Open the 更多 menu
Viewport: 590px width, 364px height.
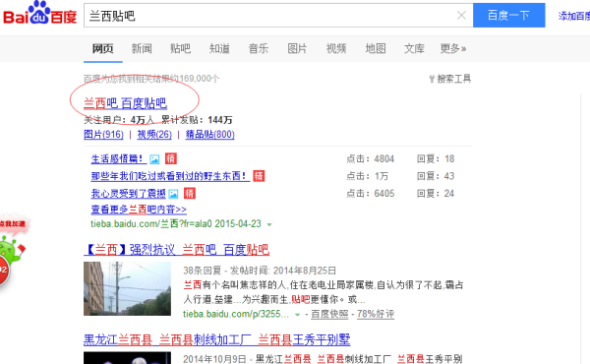(453, 48)
